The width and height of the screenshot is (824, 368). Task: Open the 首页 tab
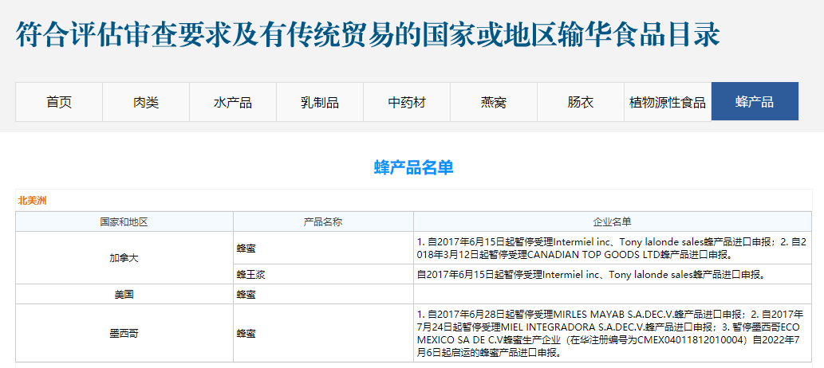59,102
